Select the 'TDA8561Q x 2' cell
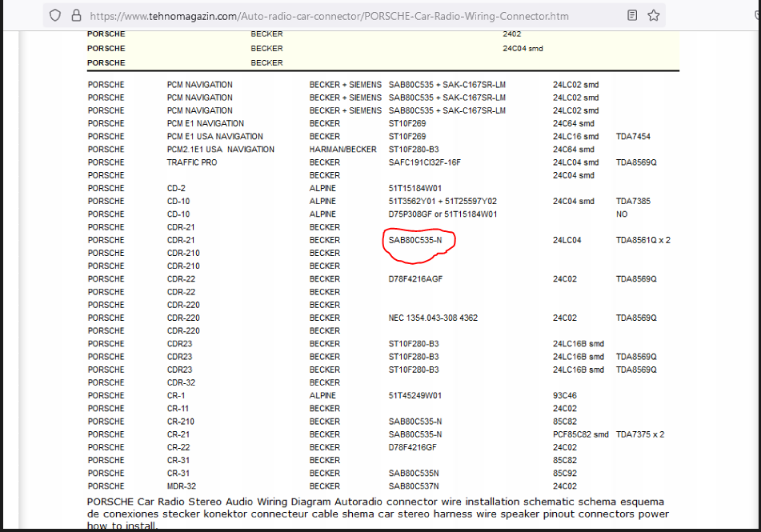Image resolution: width=761 pixels, height=532 pixels. (x=643, y=240)
